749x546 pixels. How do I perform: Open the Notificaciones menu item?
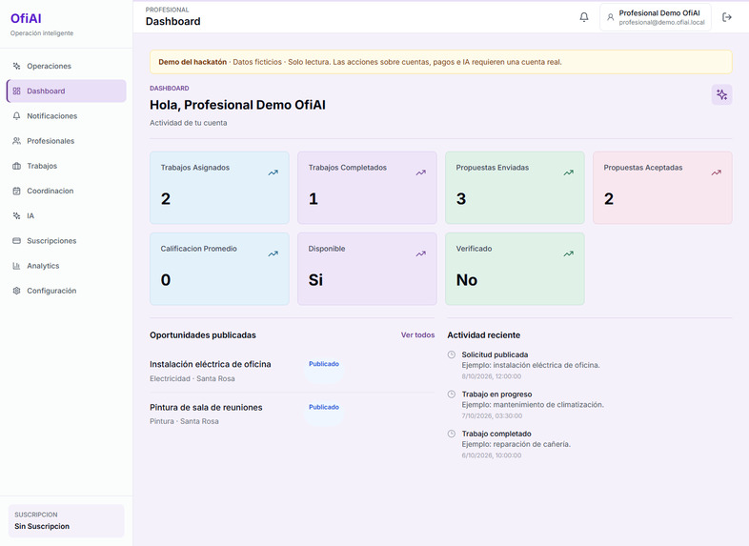[66, 116]
